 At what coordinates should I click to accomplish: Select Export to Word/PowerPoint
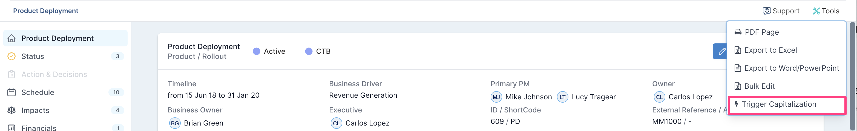[x=786, y=68]
